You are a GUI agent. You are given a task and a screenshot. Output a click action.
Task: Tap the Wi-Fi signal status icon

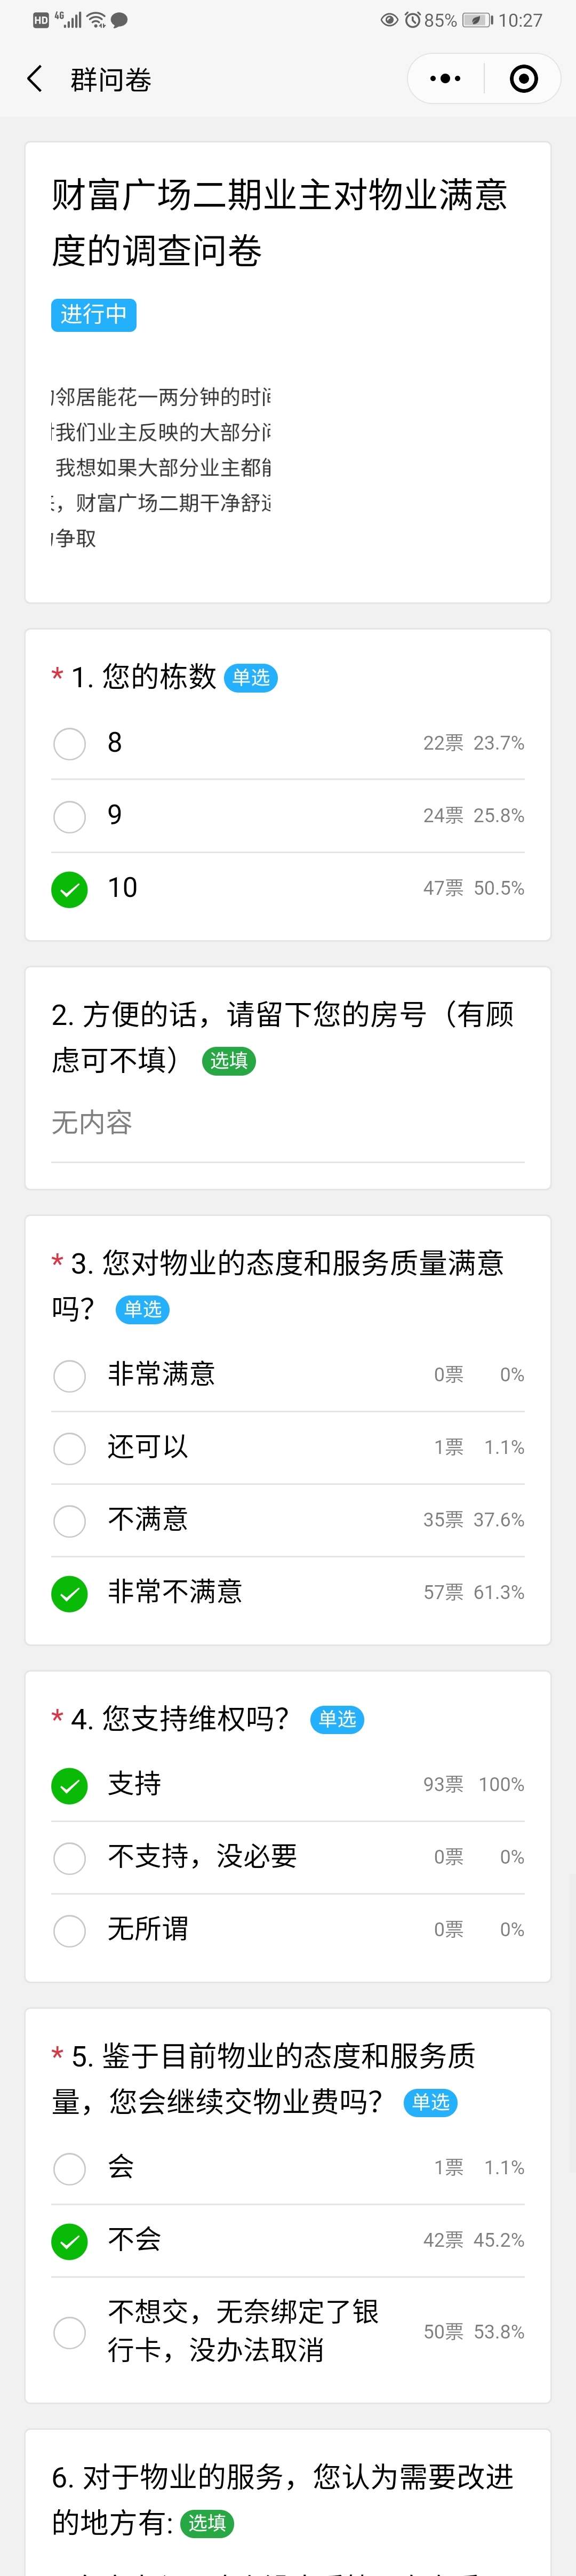[97, 20]
